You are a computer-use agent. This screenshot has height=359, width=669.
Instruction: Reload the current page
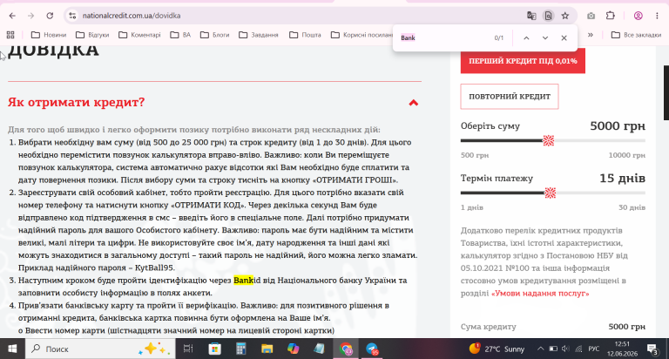click(x=50, y=16)
